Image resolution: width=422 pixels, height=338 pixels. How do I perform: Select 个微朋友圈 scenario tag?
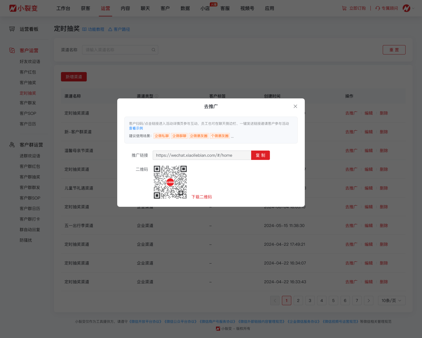click(220, 136)
